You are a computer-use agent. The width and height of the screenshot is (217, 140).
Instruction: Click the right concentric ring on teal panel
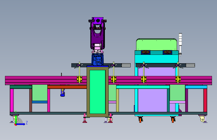point(167,52)
